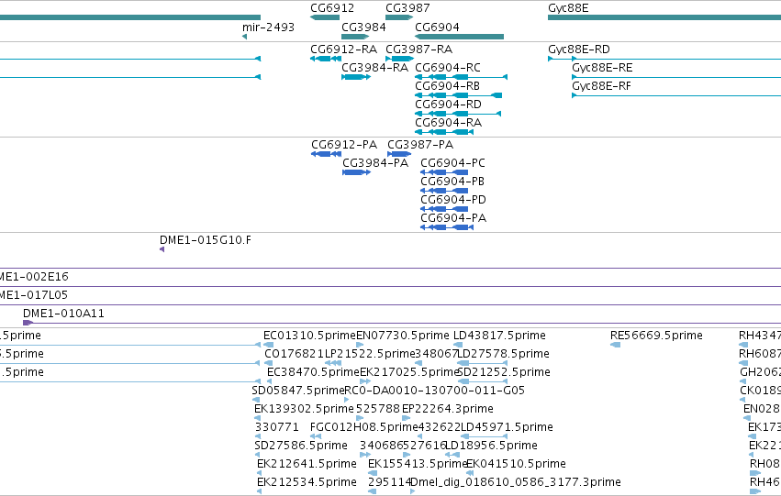Select the 295114 feature label

[x=389, y=482]
